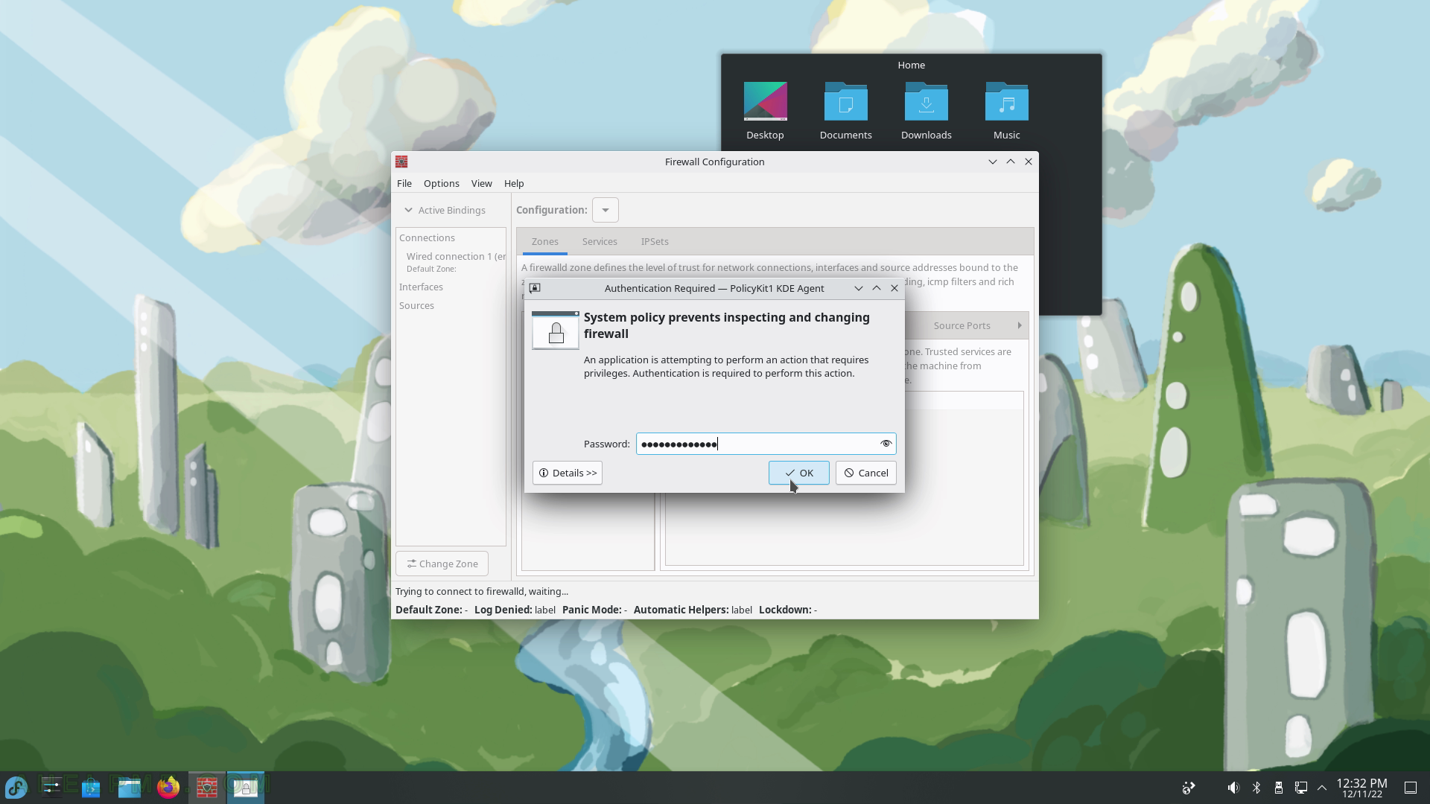Maximize the Firewall Configuration window
The width and height of the screenshot is (1430, 804).
tap(1010, 162)
